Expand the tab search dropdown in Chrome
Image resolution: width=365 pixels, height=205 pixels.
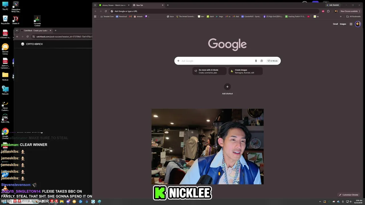[x=95, y=5]
